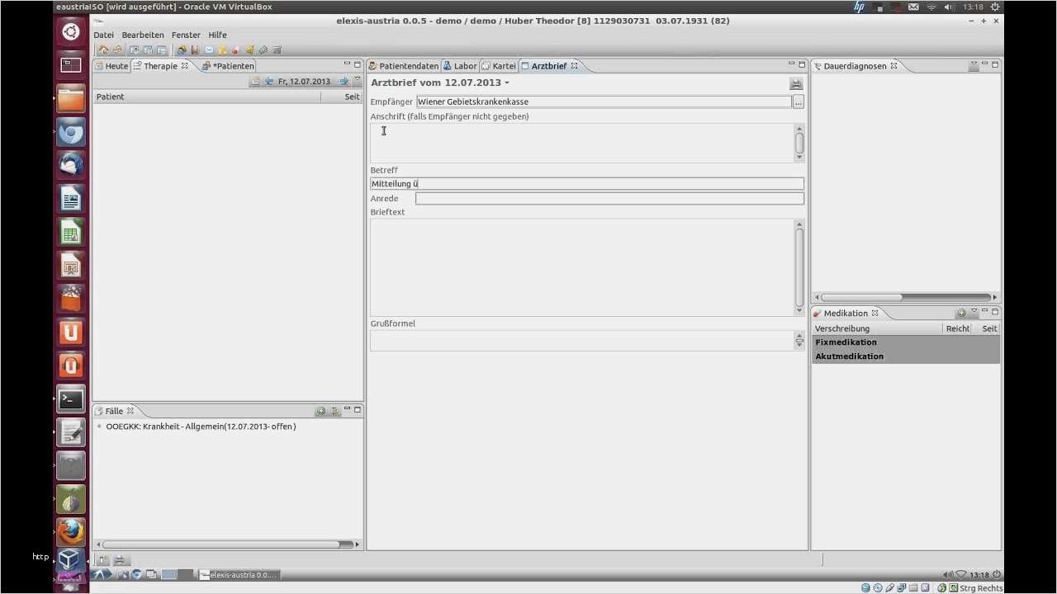Screen dimensions: 1057x594
Task: Click the home icon in the toolbar
Action: [x=103, y=50]
